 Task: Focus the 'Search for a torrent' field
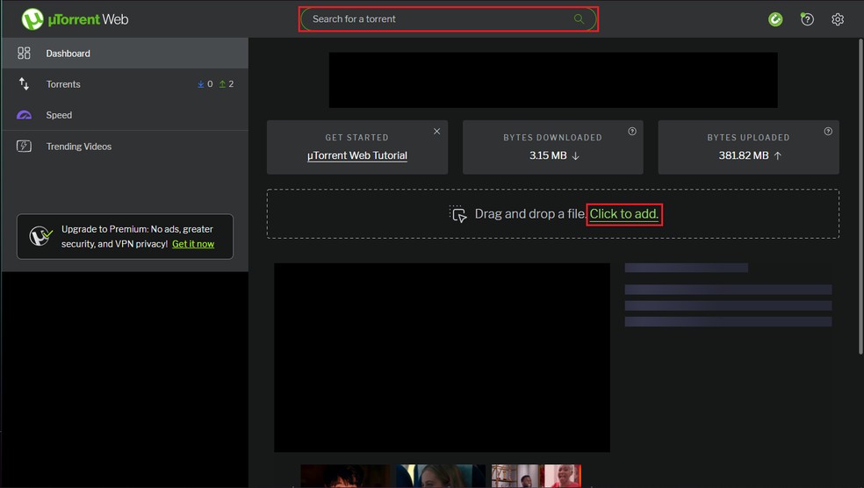point(449,18)
